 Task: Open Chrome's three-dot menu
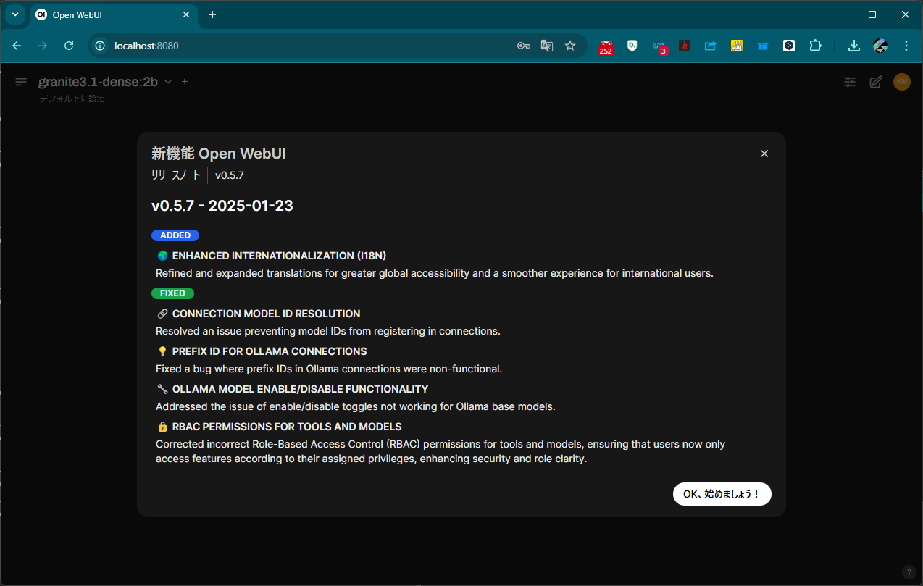[x=906, y=45]
